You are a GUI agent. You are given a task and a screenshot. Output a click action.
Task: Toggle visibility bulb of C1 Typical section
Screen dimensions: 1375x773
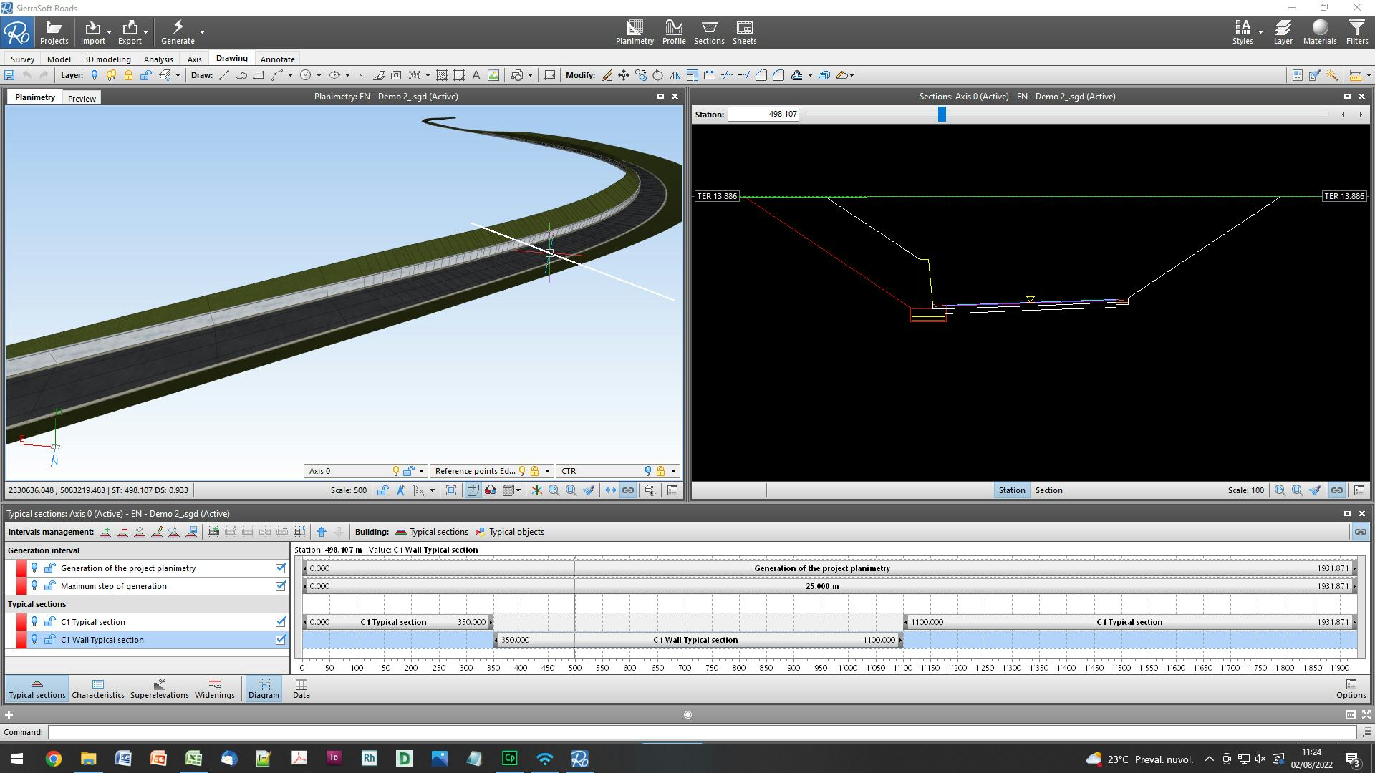click(34, 622)
